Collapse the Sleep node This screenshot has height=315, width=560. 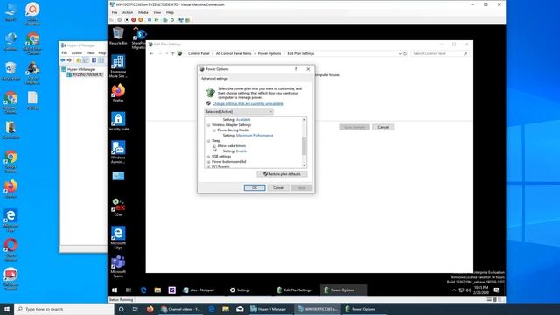point(209,141)
